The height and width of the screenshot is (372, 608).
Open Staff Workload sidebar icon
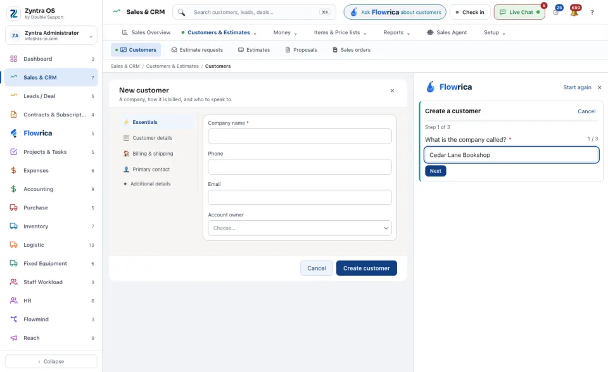[13, 282]
